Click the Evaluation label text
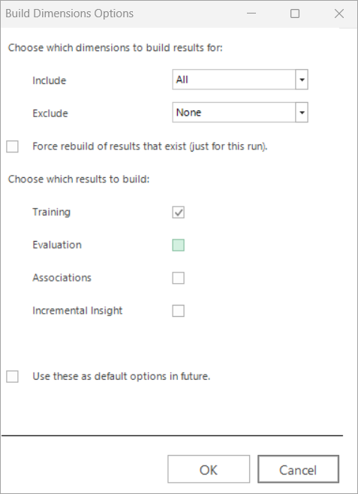 click(x=57, y=245)
